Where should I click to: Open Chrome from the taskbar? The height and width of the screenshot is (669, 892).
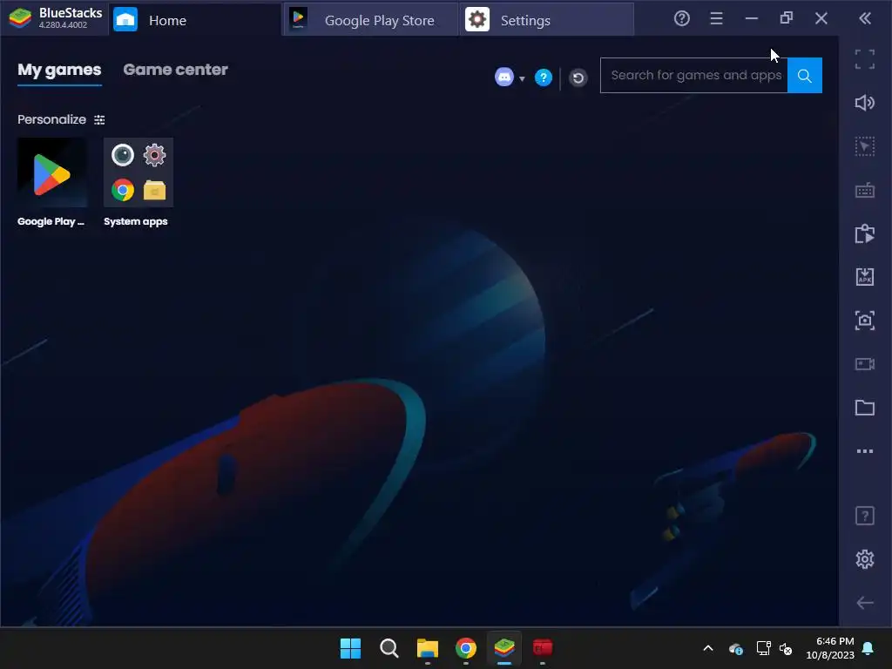[466, 648]
